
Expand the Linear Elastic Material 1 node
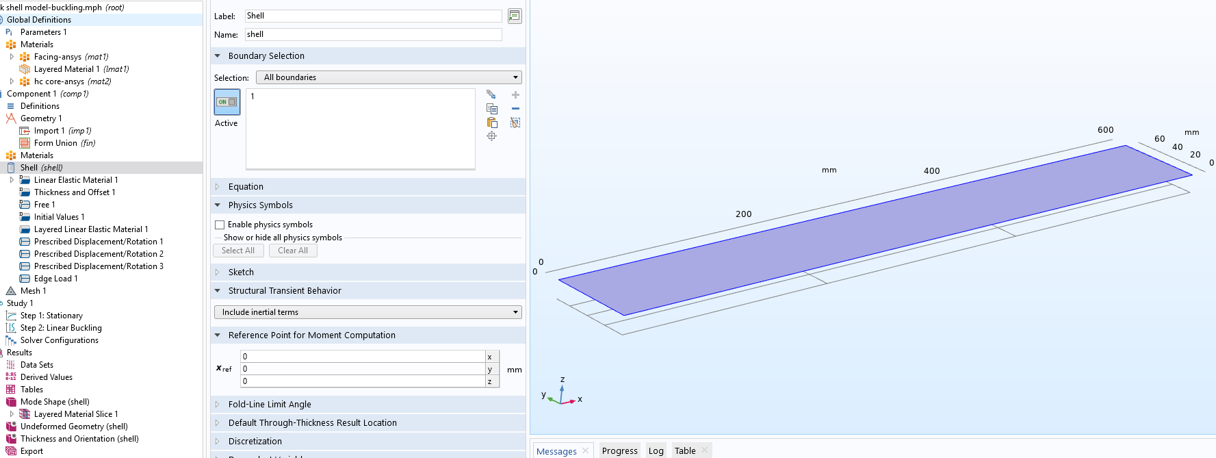12,180
